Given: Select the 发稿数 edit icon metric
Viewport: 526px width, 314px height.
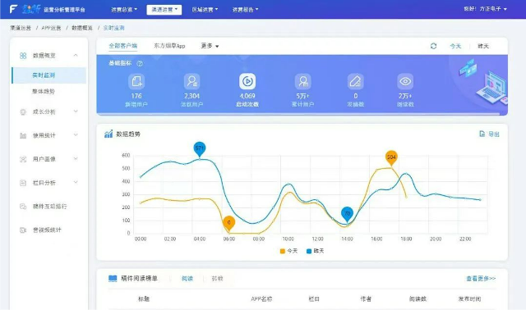Looking at the screenshot, I should coord(355,81).
